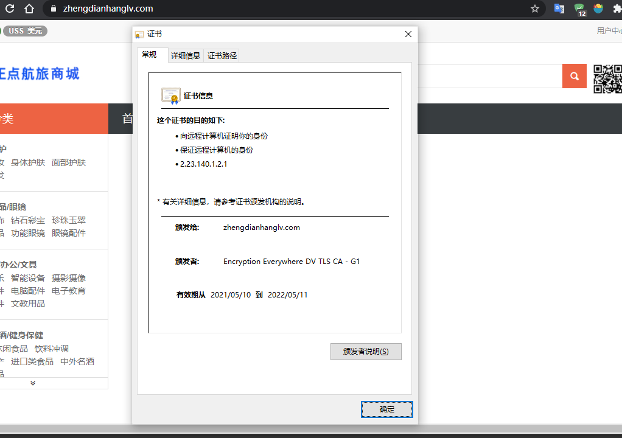Screen dimensions: 622x438
Task: Reload the page in the browser
Action: pos(10,9)
